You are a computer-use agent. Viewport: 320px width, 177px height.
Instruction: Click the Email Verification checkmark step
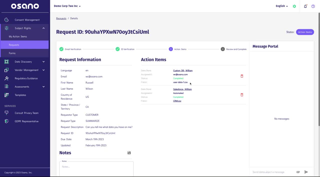(x=61, y=49)
